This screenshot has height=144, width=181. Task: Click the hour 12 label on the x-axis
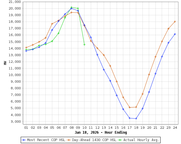click(97, 128)
